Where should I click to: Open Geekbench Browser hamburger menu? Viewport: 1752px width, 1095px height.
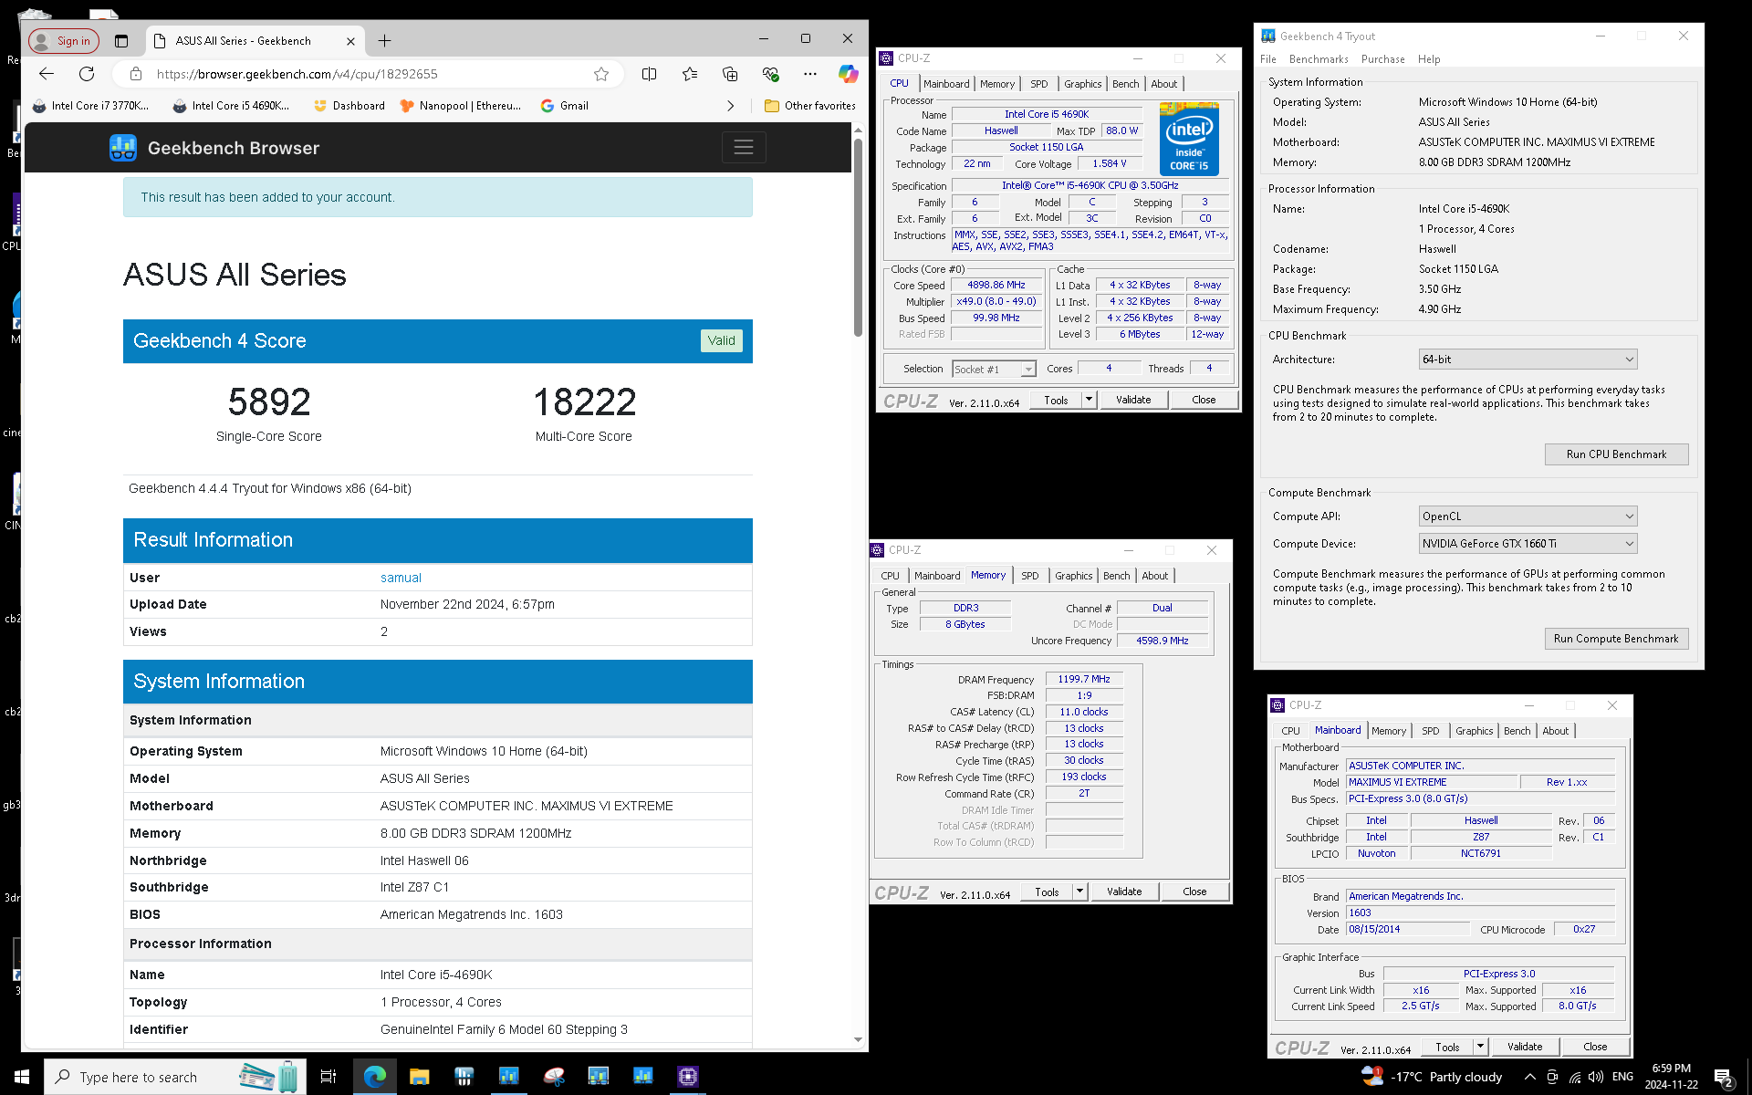point(744,147)
